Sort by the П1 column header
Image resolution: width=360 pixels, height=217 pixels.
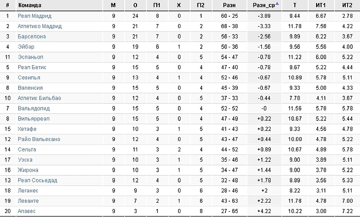tap(157, 5)
